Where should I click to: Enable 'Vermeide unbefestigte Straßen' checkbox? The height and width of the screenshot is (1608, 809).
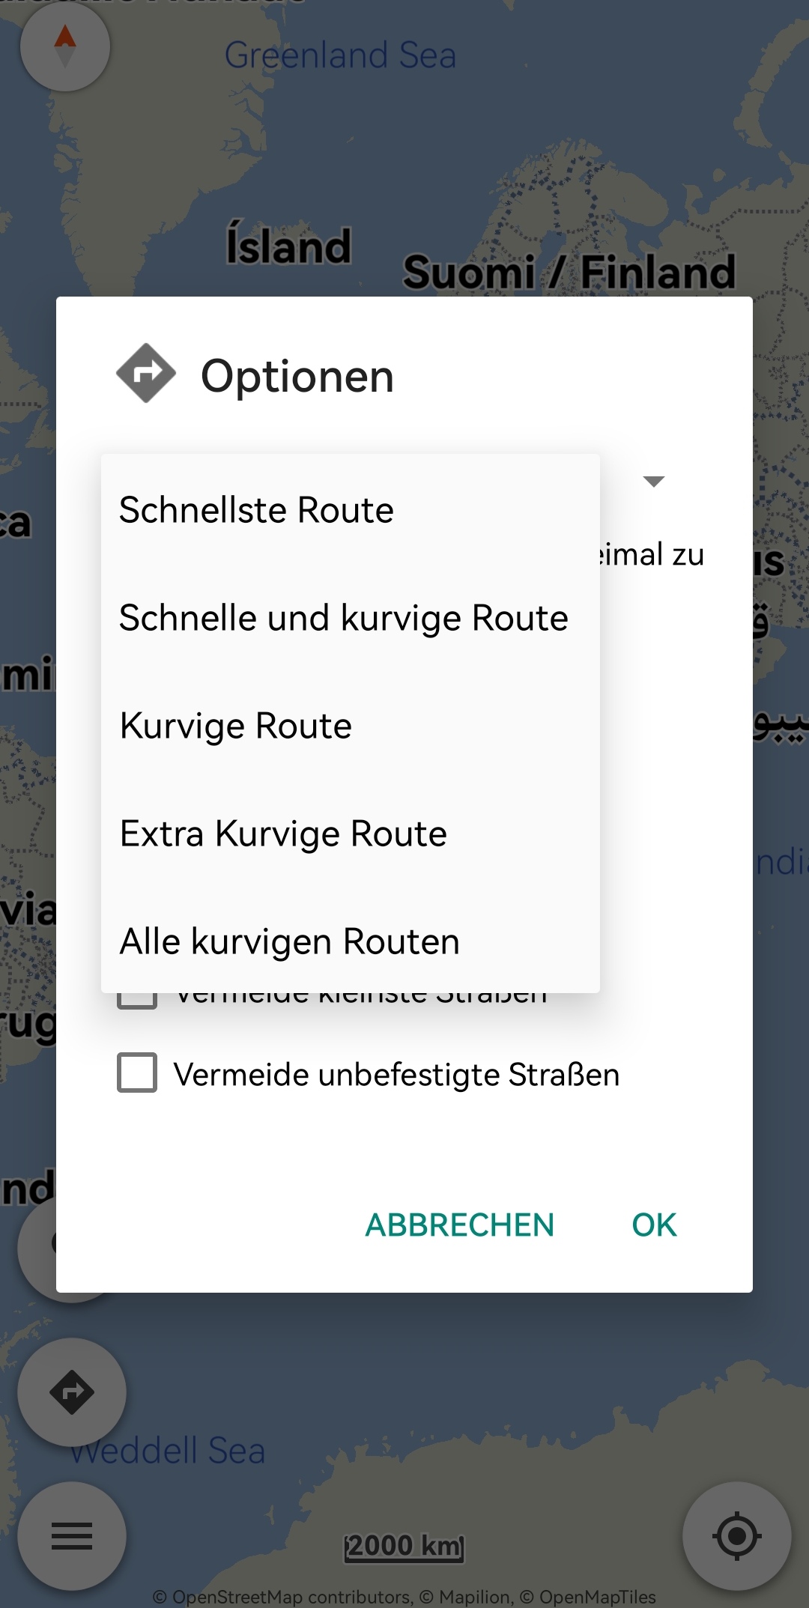point(137,1072)
